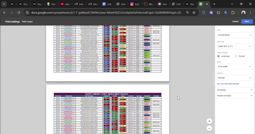Viewport: 255px width, 134px height.
Task: Open the purple gear extension icon
Action: pos(211,13)
